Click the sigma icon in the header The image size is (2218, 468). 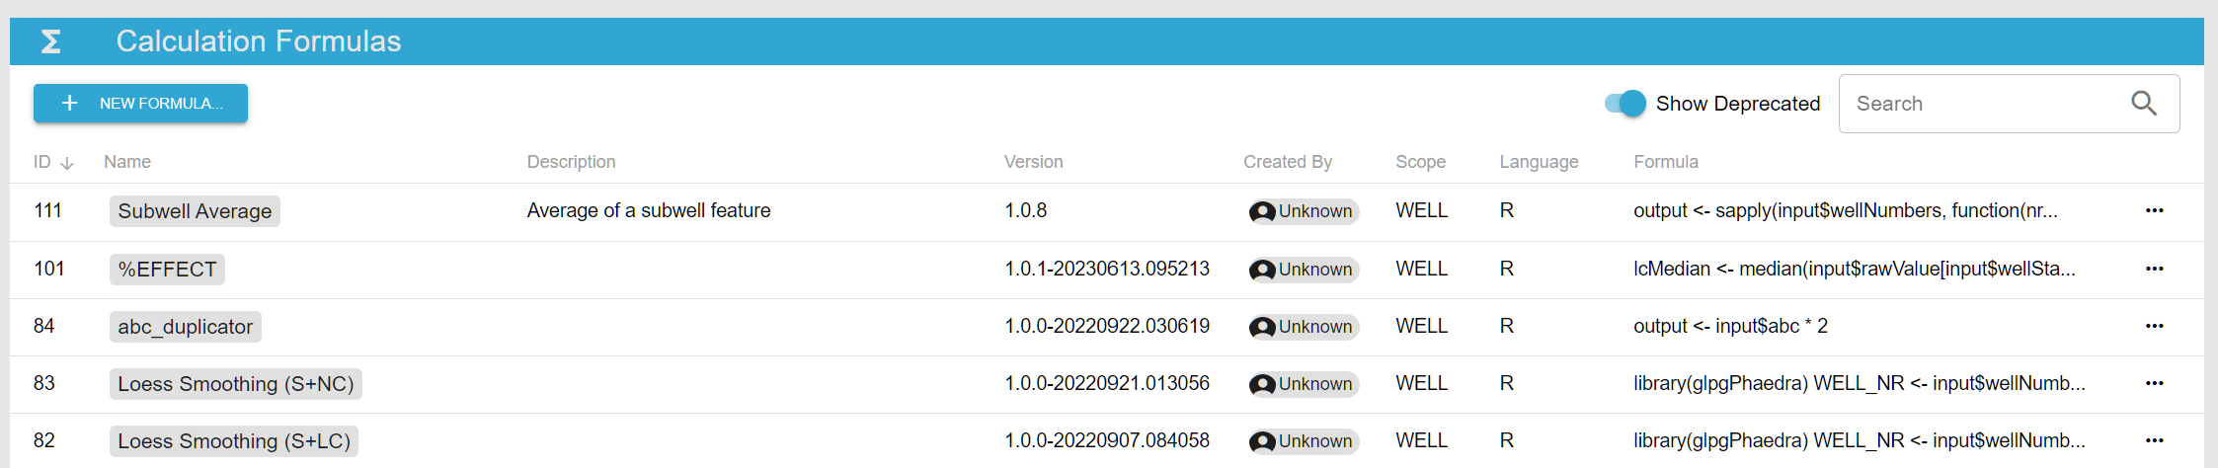click(51, 41)
